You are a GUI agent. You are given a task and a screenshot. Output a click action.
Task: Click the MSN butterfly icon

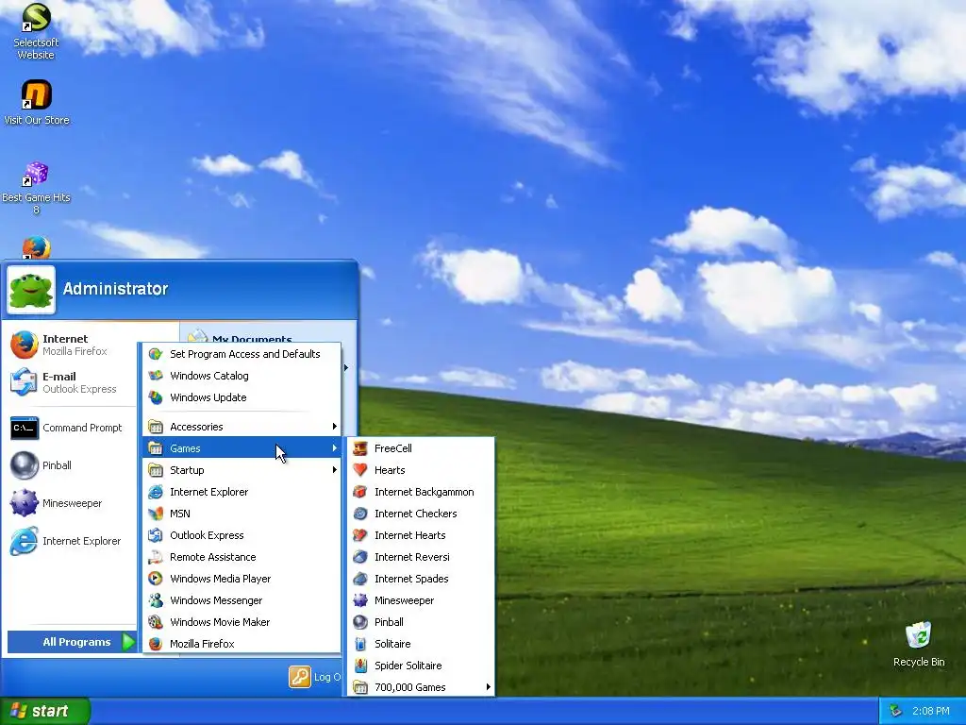(x=156, y=514)
